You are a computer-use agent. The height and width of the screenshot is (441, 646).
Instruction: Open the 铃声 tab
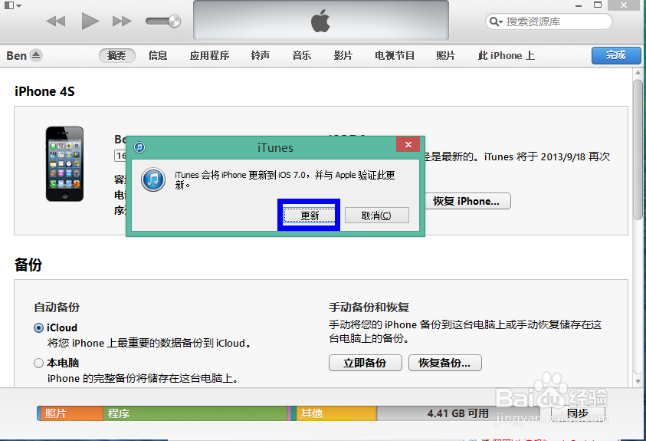[x=261, y=55]
